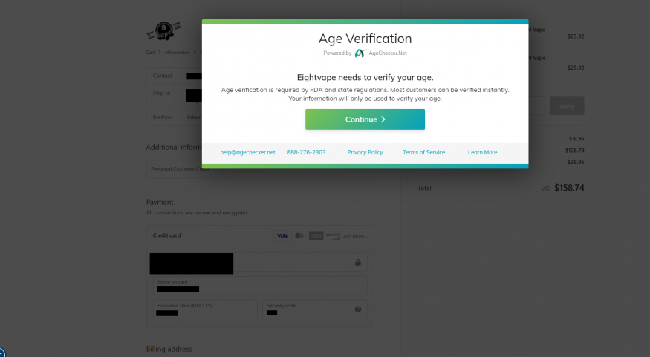650x357 pixels.
Task: Open the help@agechecker.net email link
Action: (x=247, y=152)
